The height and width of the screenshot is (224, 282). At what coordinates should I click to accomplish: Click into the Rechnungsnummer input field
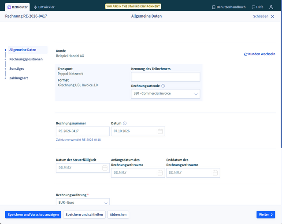pyautogui.click(x=83, y=131)
